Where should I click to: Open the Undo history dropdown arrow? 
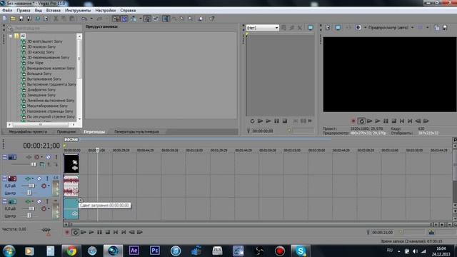[x=91, y=19]
